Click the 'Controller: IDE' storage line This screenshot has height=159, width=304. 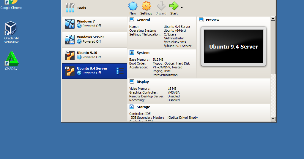140,114
